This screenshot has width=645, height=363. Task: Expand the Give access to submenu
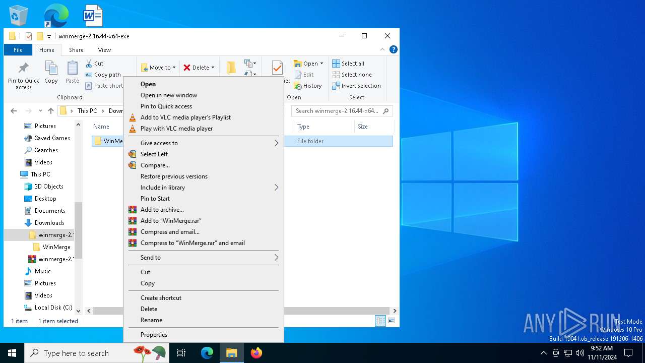click(203, 143)
